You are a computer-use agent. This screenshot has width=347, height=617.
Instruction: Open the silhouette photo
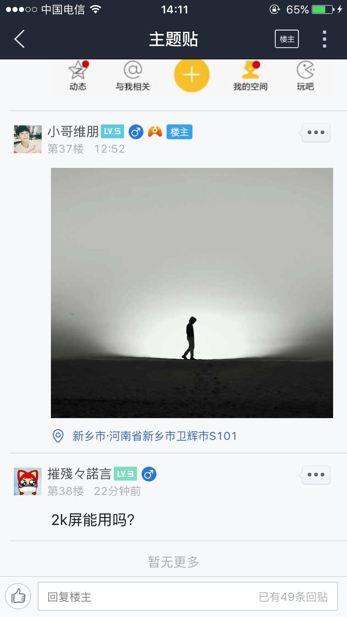(x=192, y=293)
